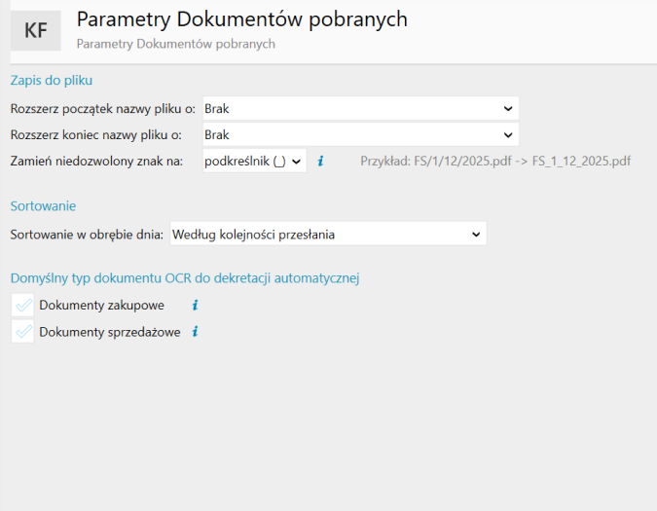This screenshot has width=657, height=511.
Task: Click the Zapis do pliku section header
Action: coord(52,80)
